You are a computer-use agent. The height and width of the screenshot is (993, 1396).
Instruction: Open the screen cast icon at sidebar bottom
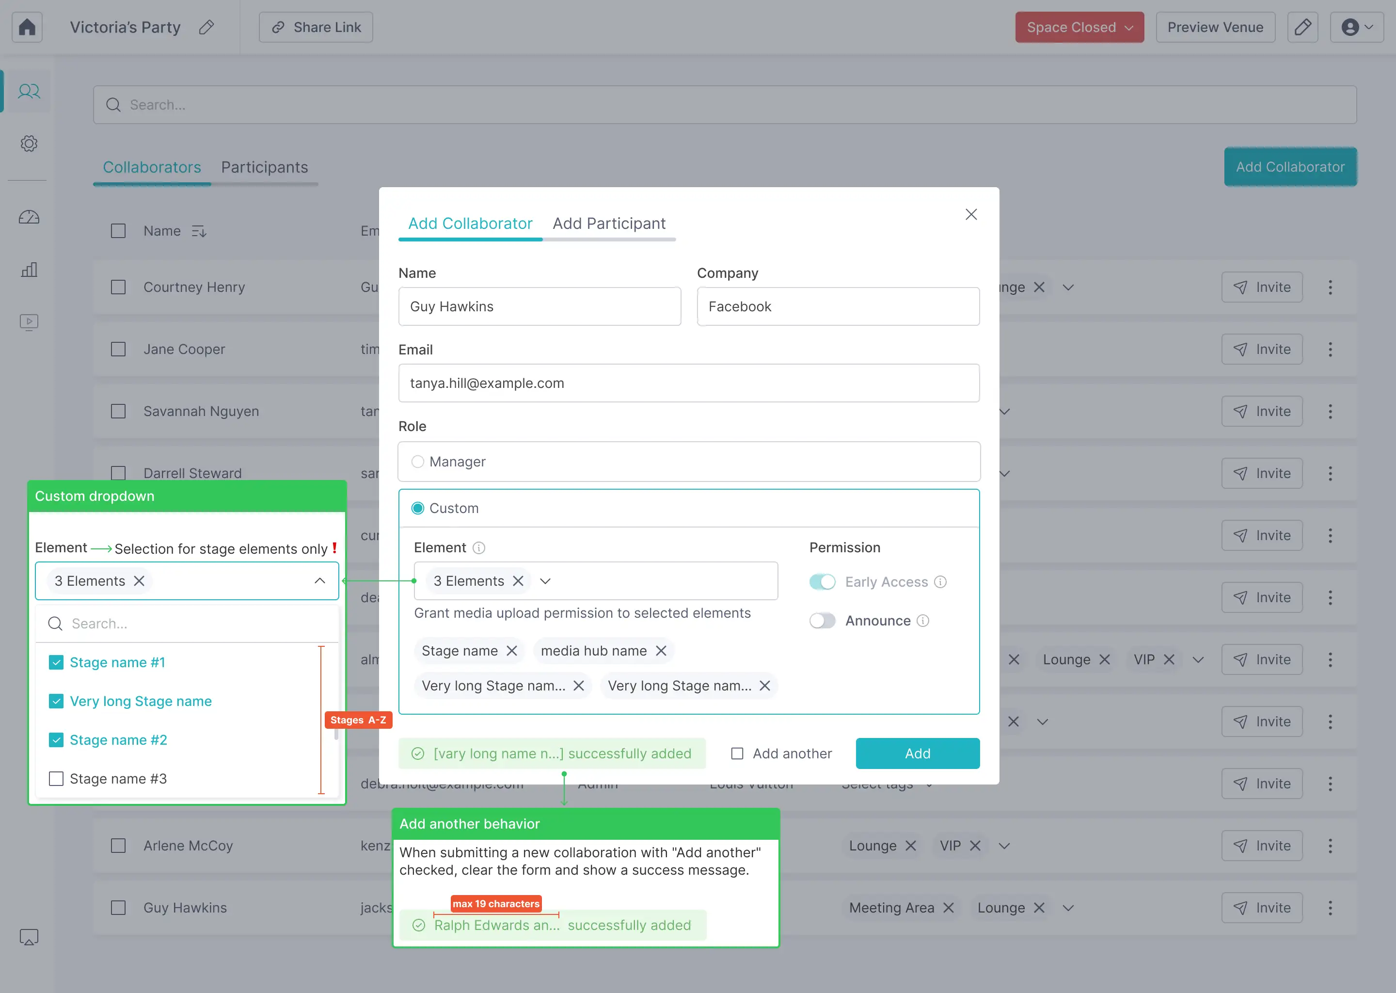click(29, 937)
